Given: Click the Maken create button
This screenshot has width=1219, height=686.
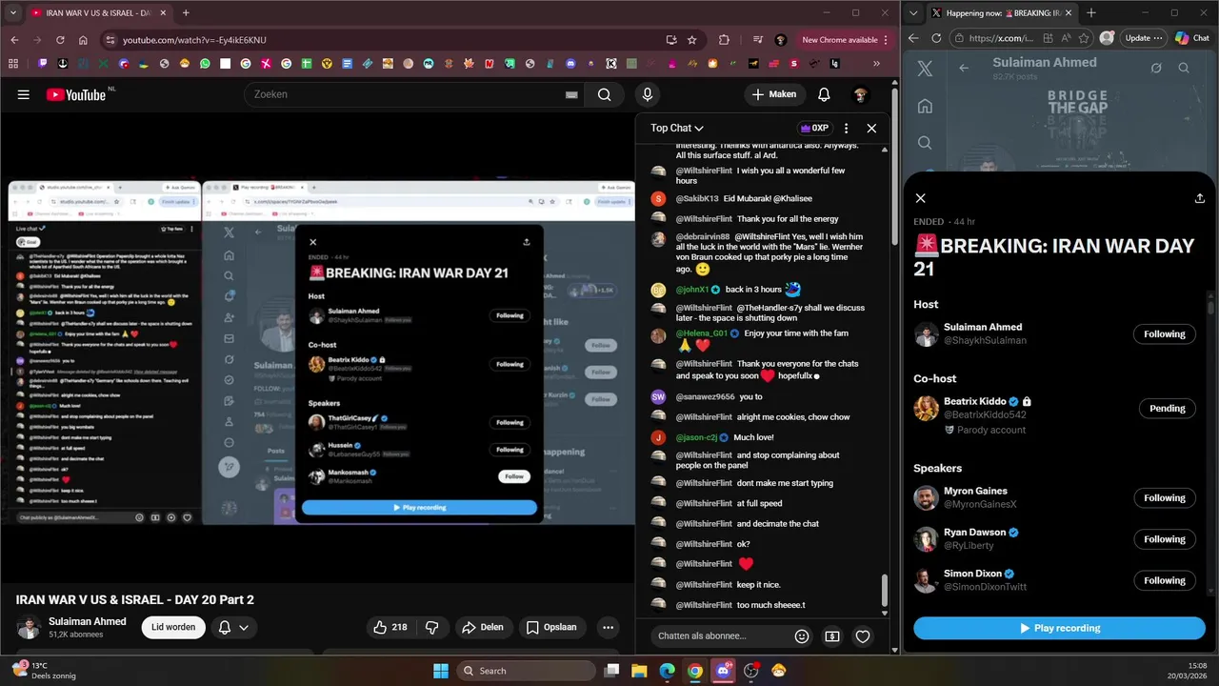Looking at the screenshot, I should click(773, 94).
